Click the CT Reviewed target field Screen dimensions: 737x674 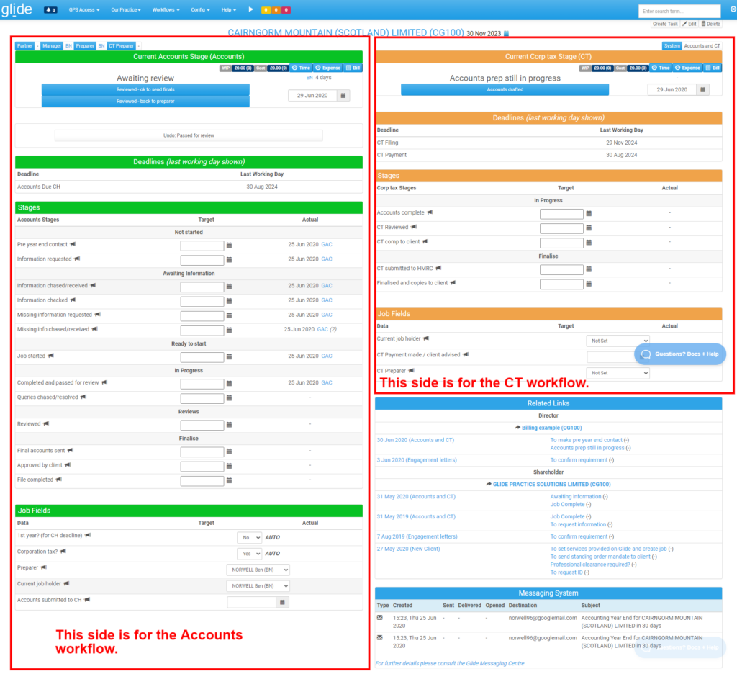pyautogui.click(x=561, y=228)
